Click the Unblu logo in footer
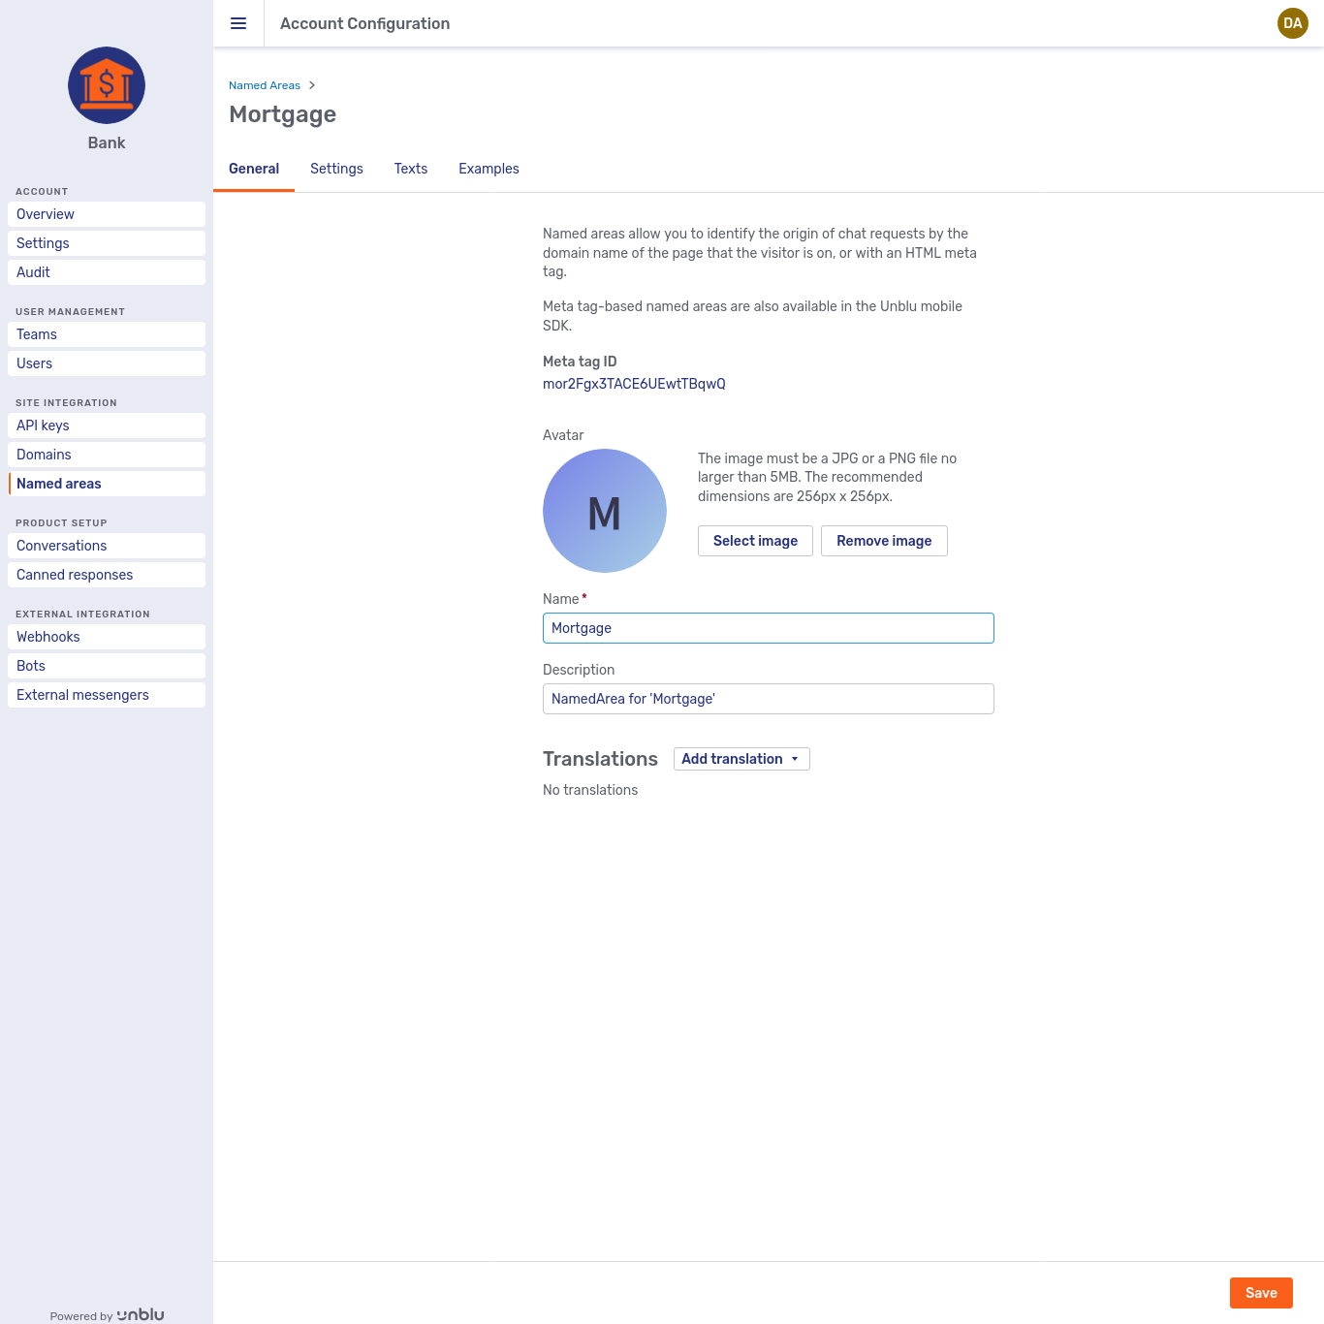This screenshot has width=1324, height=1324. point(141,1314)
